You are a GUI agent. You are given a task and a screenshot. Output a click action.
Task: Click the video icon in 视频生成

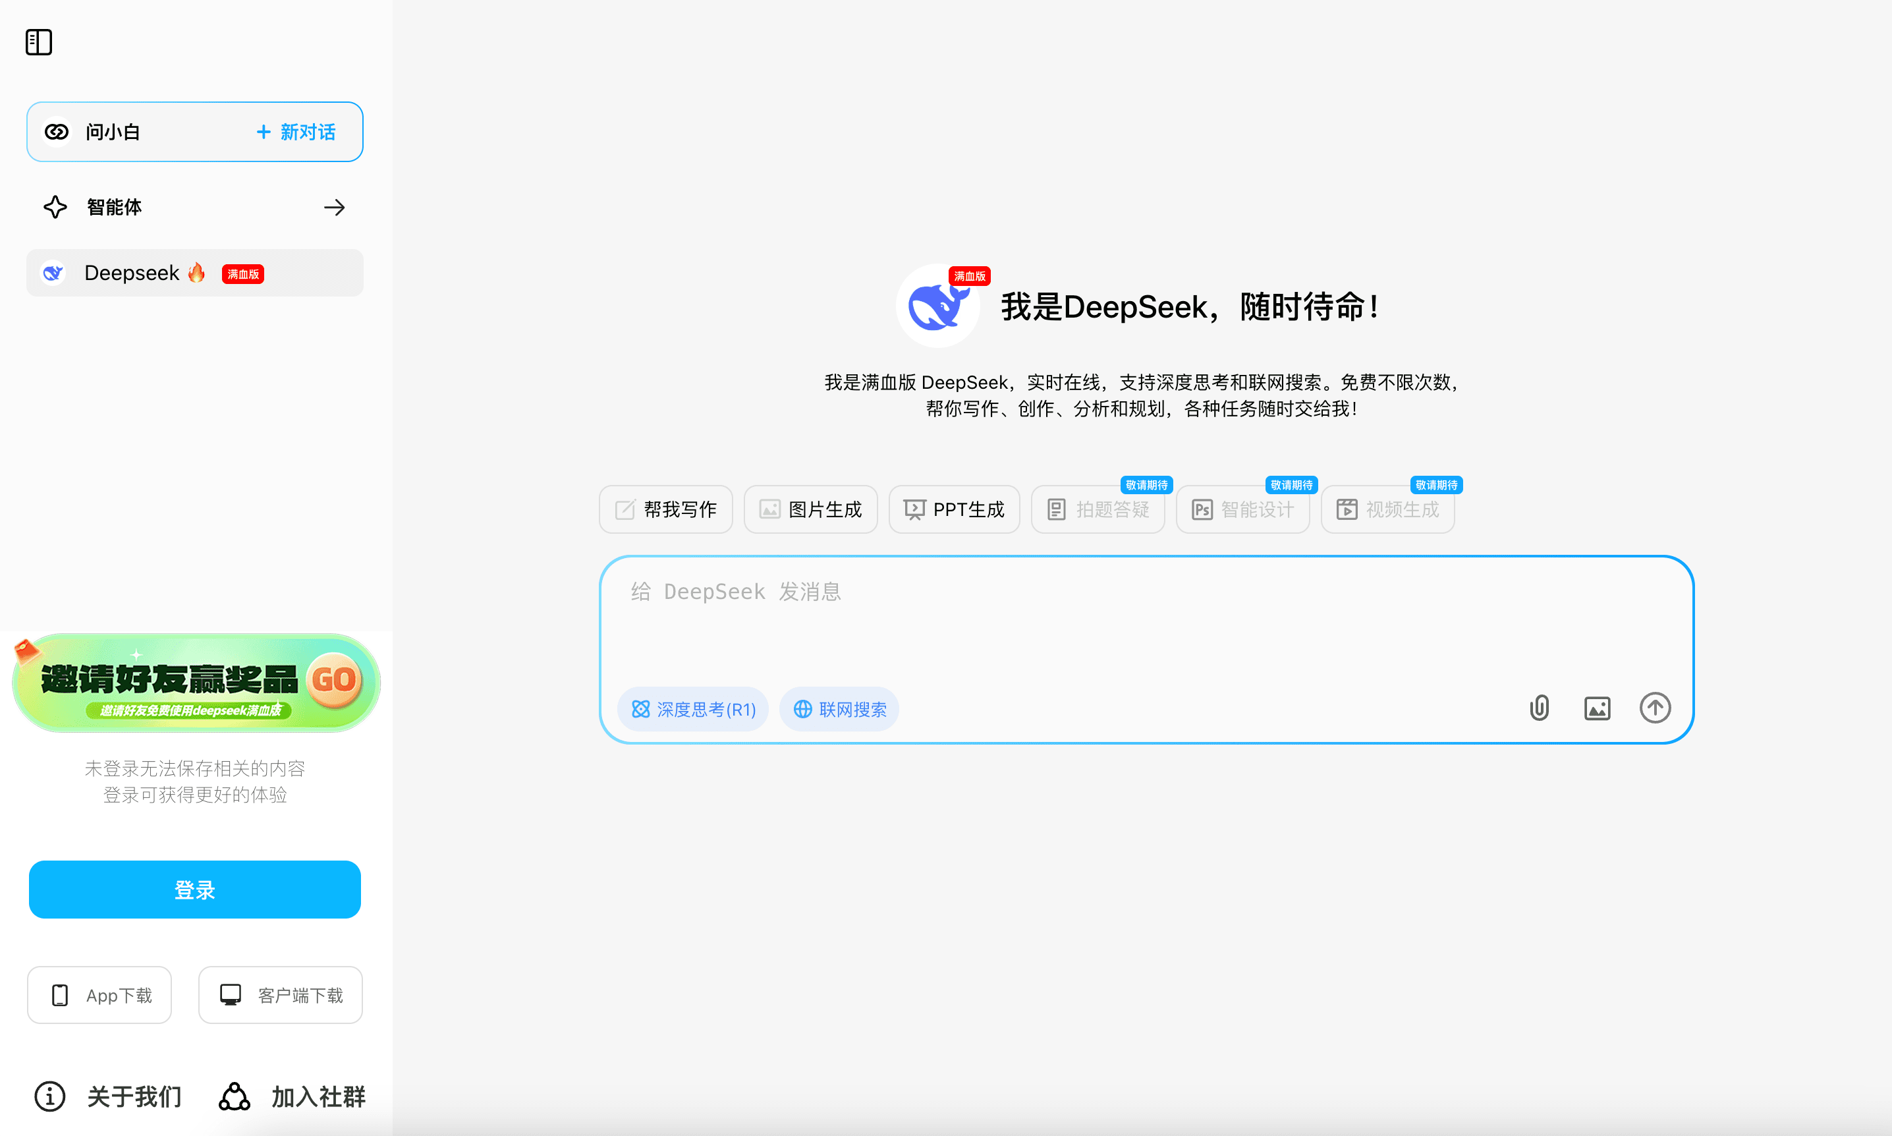(x=1347, y=509)
